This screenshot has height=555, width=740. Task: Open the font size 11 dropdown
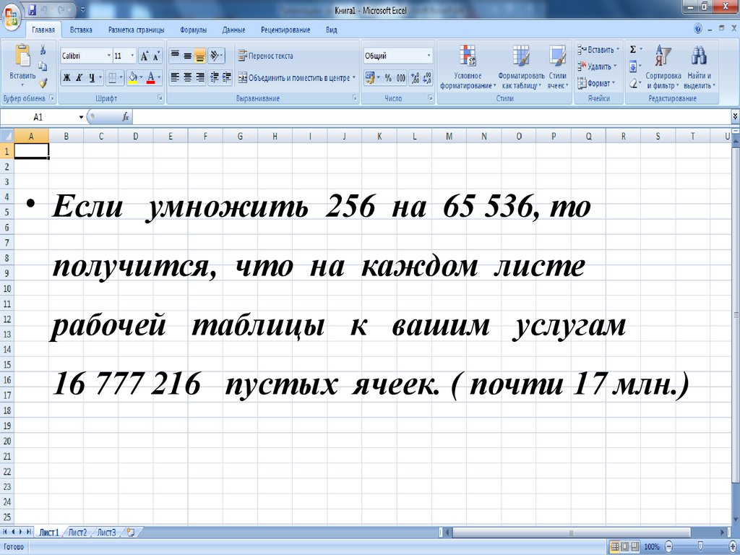[x=133, y=56]
